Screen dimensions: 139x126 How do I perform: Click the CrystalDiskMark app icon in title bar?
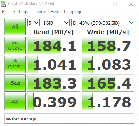(x=3, y=3)
